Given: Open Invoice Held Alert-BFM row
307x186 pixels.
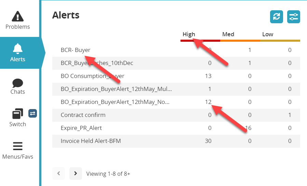Looking at the screenshot, I should pos(91,141).
